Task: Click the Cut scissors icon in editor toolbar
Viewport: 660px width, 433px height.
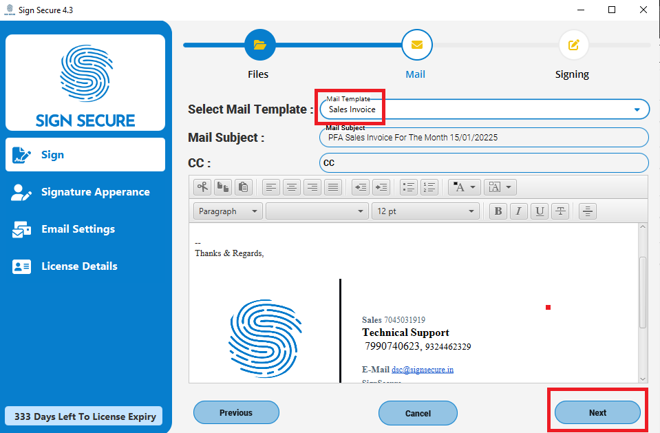Action: pos(202,187)
